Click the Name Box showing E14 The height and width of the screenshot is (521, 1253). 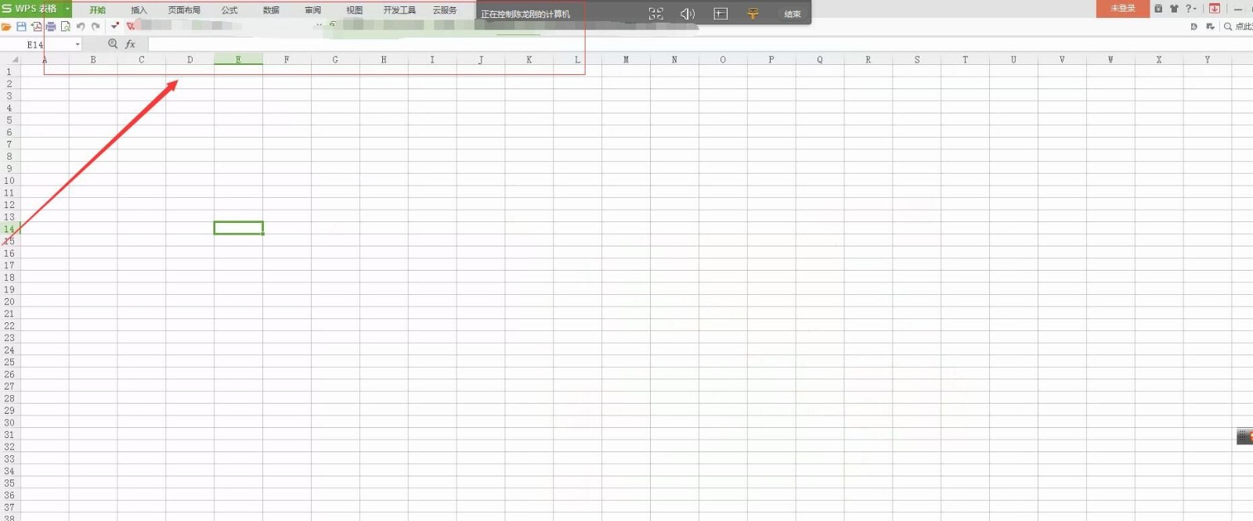(36, 45)
